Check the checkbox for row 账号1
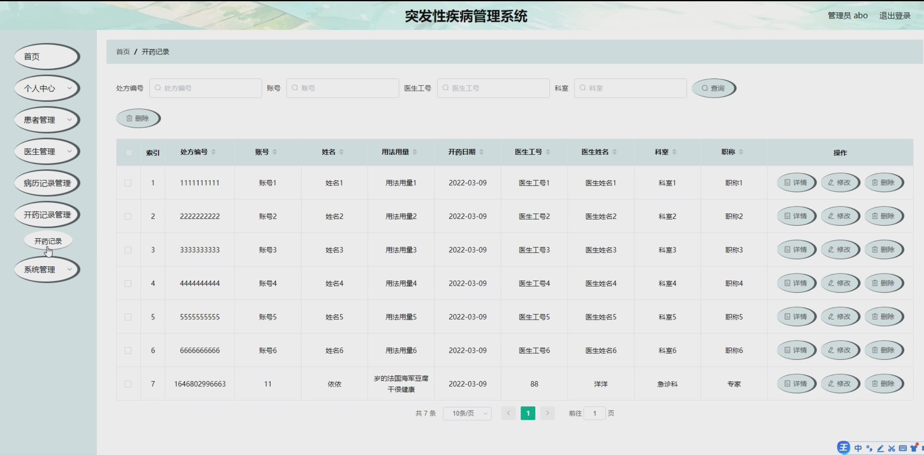Viewport: 924px width, 455px height. point(128,183)
